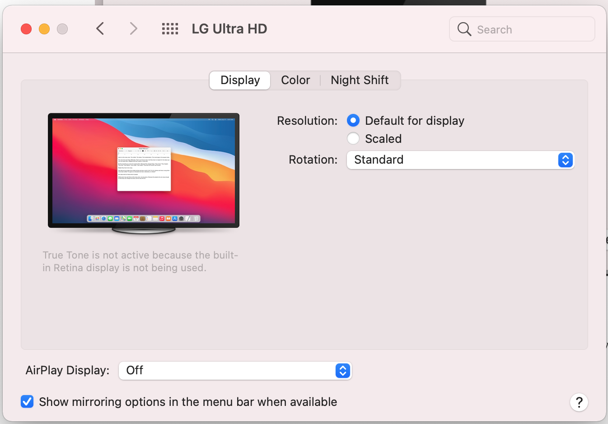608x424 pixels.
Task: Switch to the Color tab
Action: pos(295,80)
